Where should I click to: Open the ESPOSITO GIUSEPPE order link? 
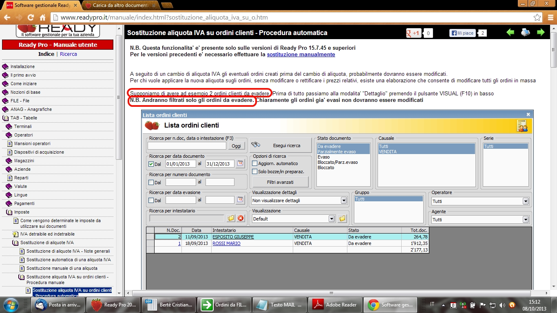click(x=233, y=237)
